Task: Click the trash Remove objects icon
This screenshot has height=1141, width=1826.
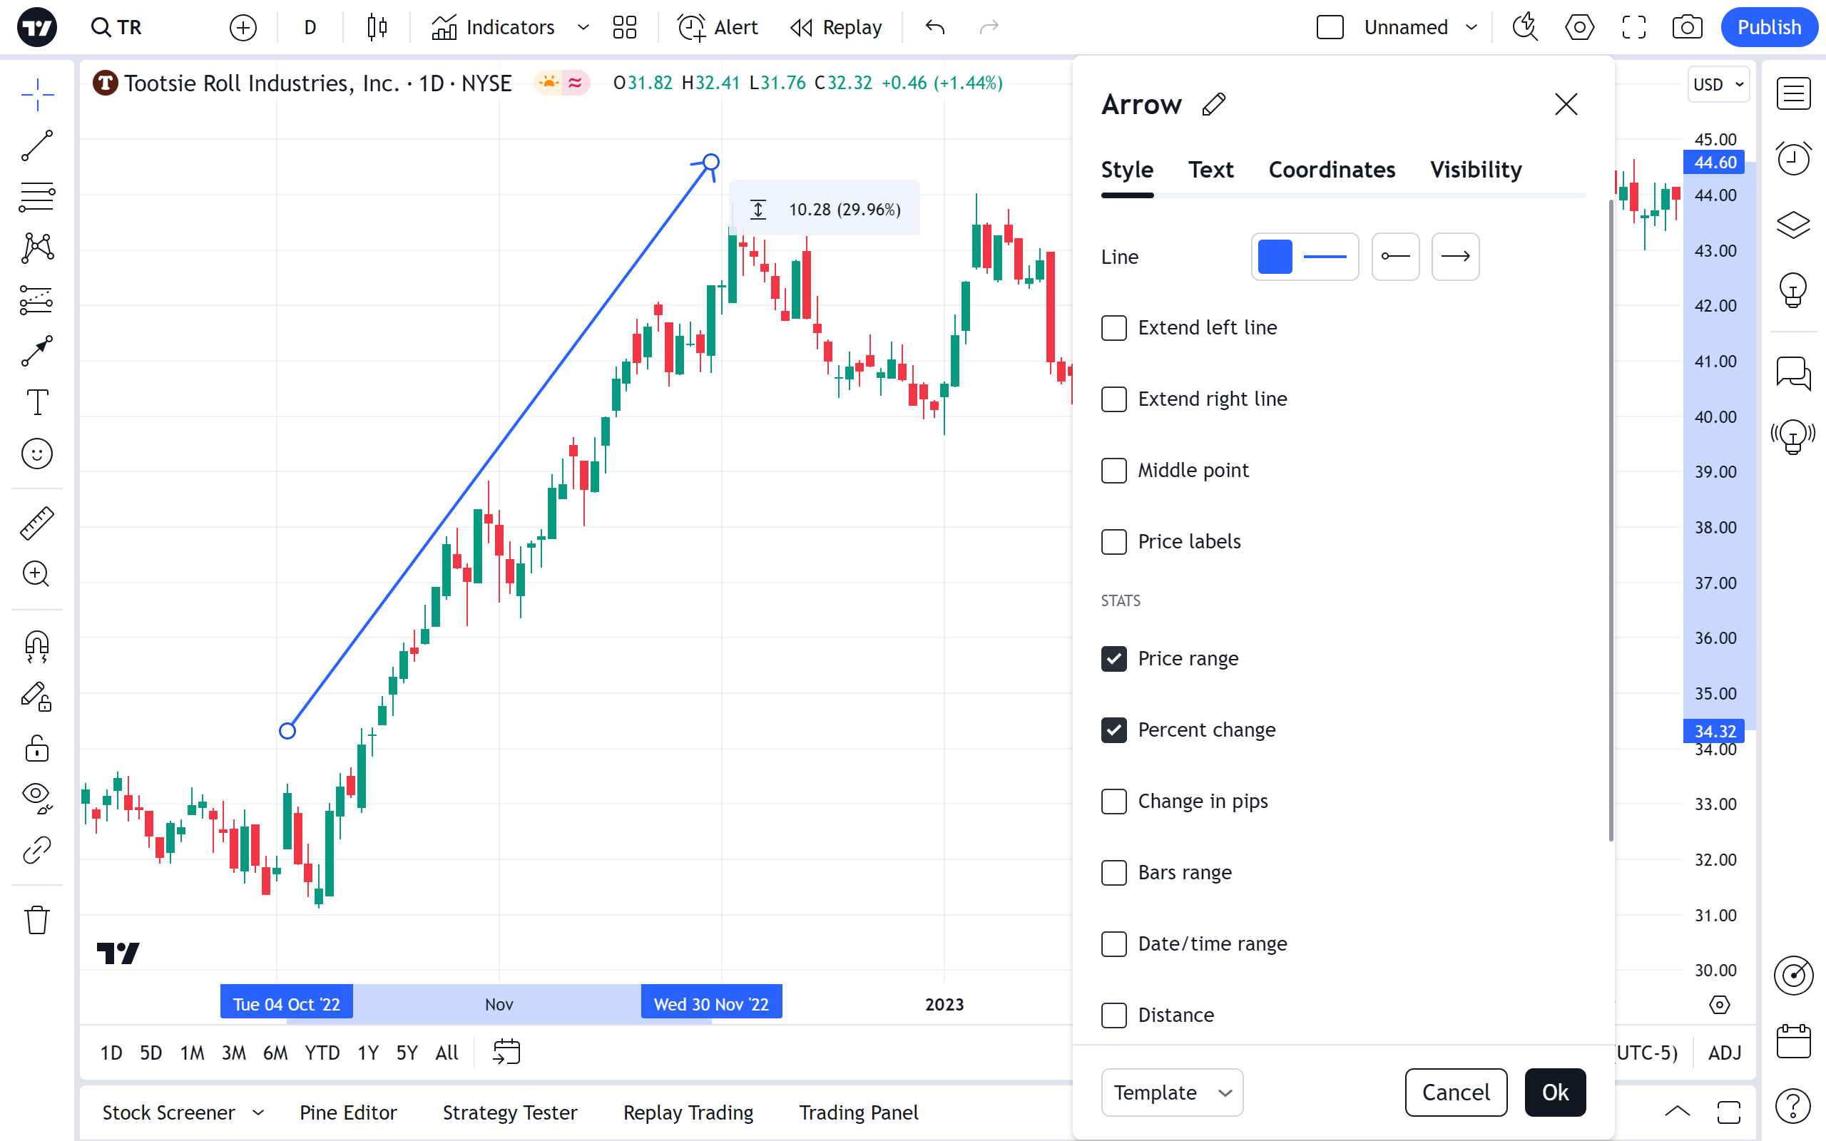Action: tap(36, 920)
